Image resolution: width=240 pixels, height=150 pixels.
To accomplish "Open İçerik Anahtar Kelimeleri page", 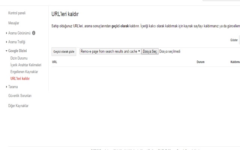I will click(26, 65).
